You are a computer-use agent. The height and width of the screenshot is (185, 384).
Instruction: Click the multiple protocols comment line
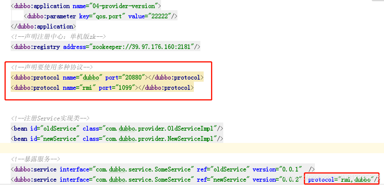tap(52, 67)
